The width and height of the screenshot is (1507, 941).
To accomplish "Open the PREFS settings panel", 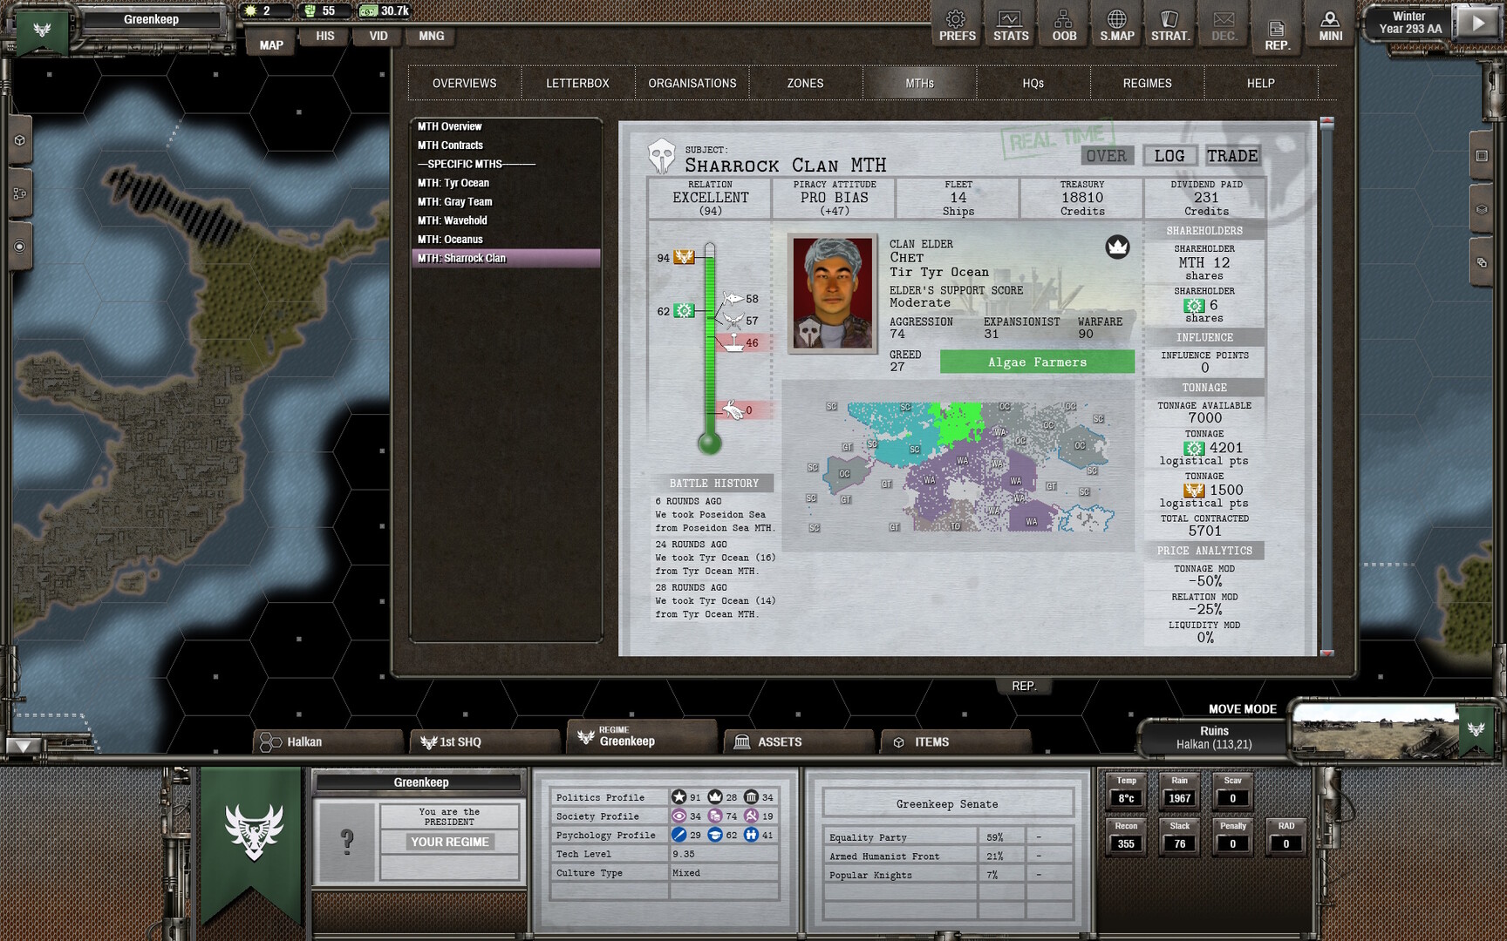I will [956, 24].
